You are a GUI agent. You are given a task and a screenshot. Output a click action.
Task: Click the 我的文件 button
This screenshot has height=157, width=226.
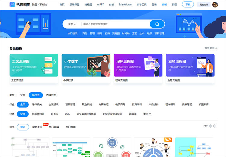(204, 5)
